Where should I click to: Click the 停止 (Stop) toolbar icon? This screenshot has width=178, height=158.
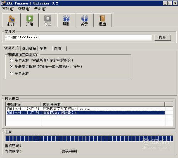point(48,20)
